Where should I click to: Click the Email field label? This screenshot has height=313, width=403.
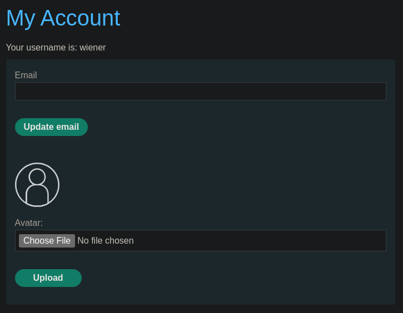pos(26,75)
